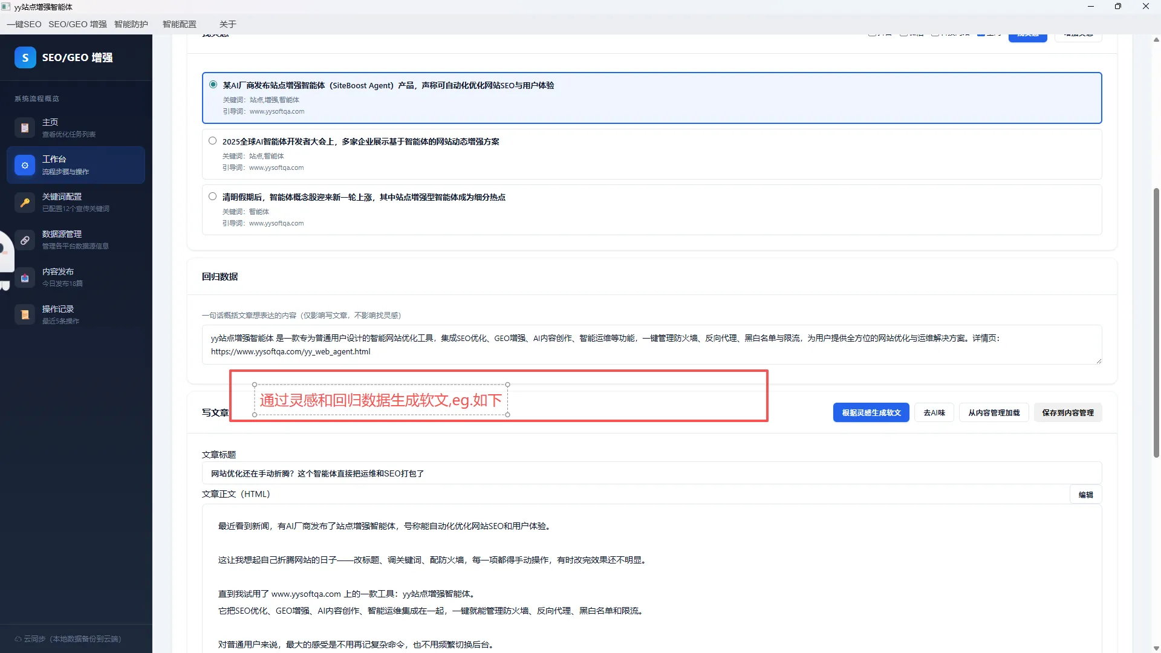
Task: Select the 清明假期后 inspiration radio button
Action: click(x=212, y=197)
